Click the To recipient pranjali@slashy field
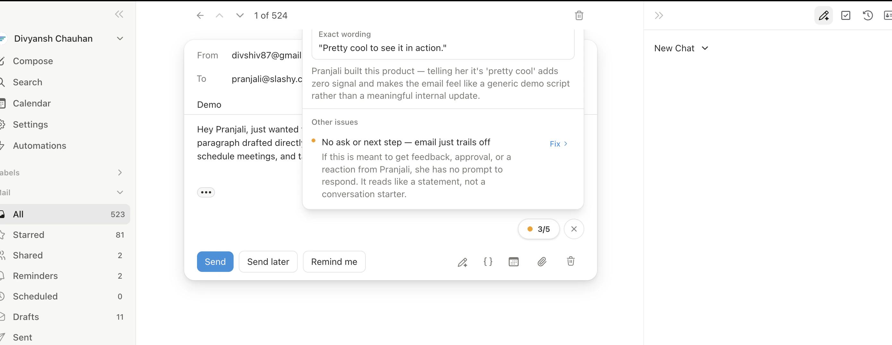The width and height of the screenshot is (892, 345). (267, 79)
